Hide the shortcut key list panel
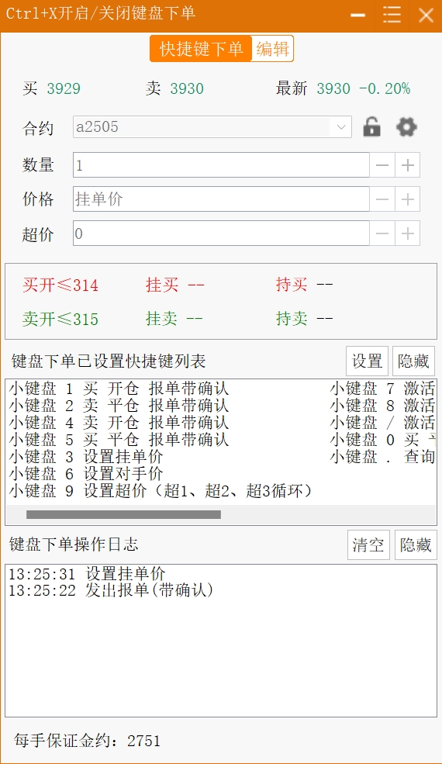The image size is (442, 764). coord(413,361)
